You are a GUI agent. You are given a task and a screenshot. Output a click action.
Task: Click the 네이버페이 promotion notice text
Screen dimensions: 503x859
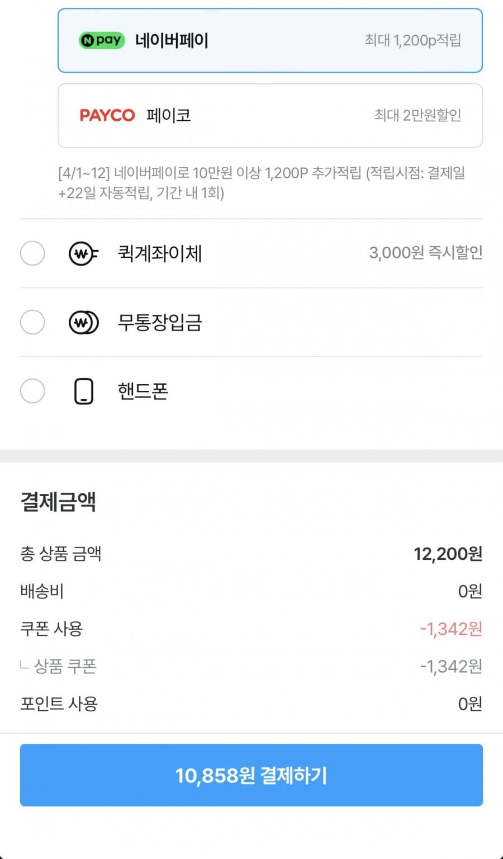[x=261, y=182]
